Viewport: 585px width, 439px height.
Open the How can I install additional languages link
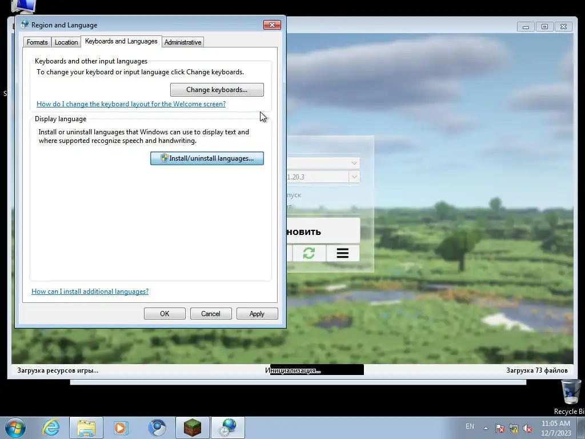(90, 291)
